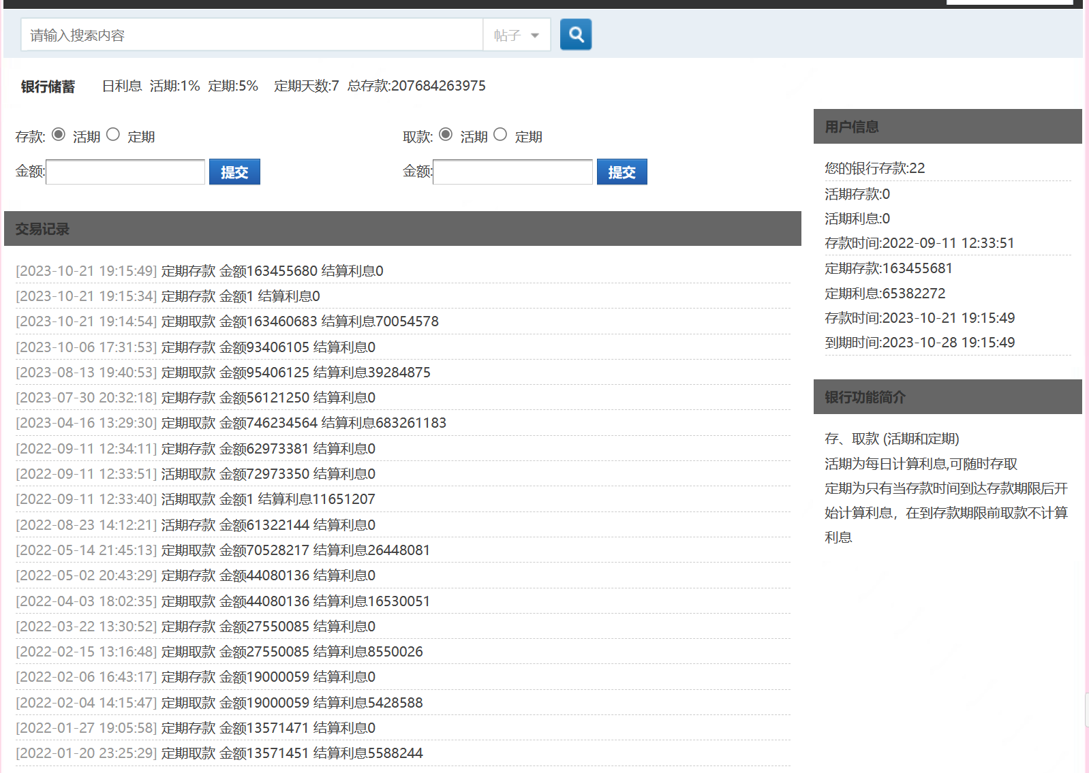Select 活期 radio for deposit (存款)
The width and height of the screenshot is (1089, 773).
(x=59, y=135)
